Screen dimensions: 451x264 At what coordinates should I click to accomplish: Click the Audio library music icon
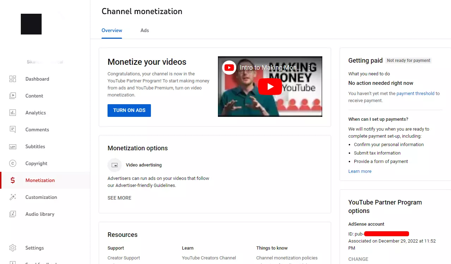pyautogui.click(x=13, y=214)
